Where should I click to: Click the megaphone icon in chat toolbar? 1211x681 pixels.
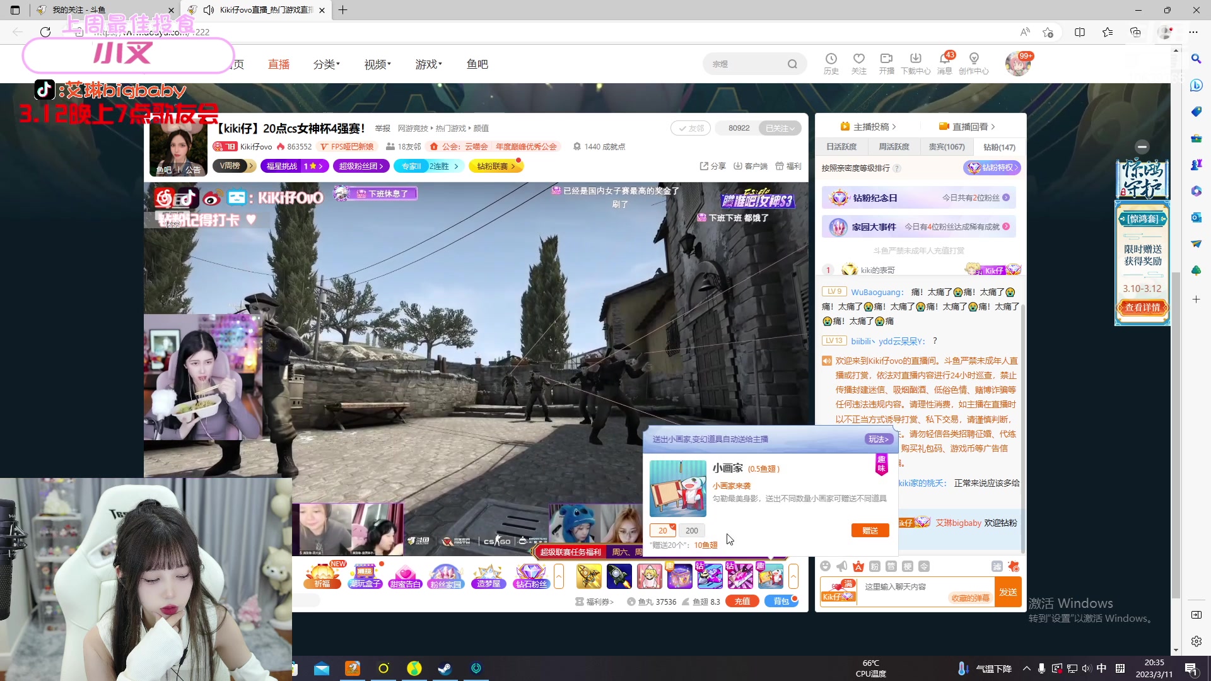[x=842, y=566]
